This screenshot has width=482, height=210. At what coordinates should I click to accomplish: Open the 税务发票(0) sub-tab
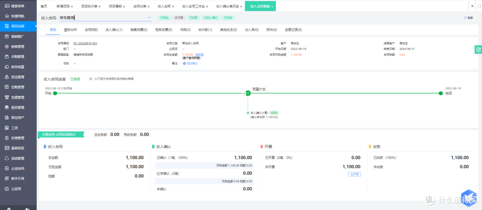coord(163,30)
